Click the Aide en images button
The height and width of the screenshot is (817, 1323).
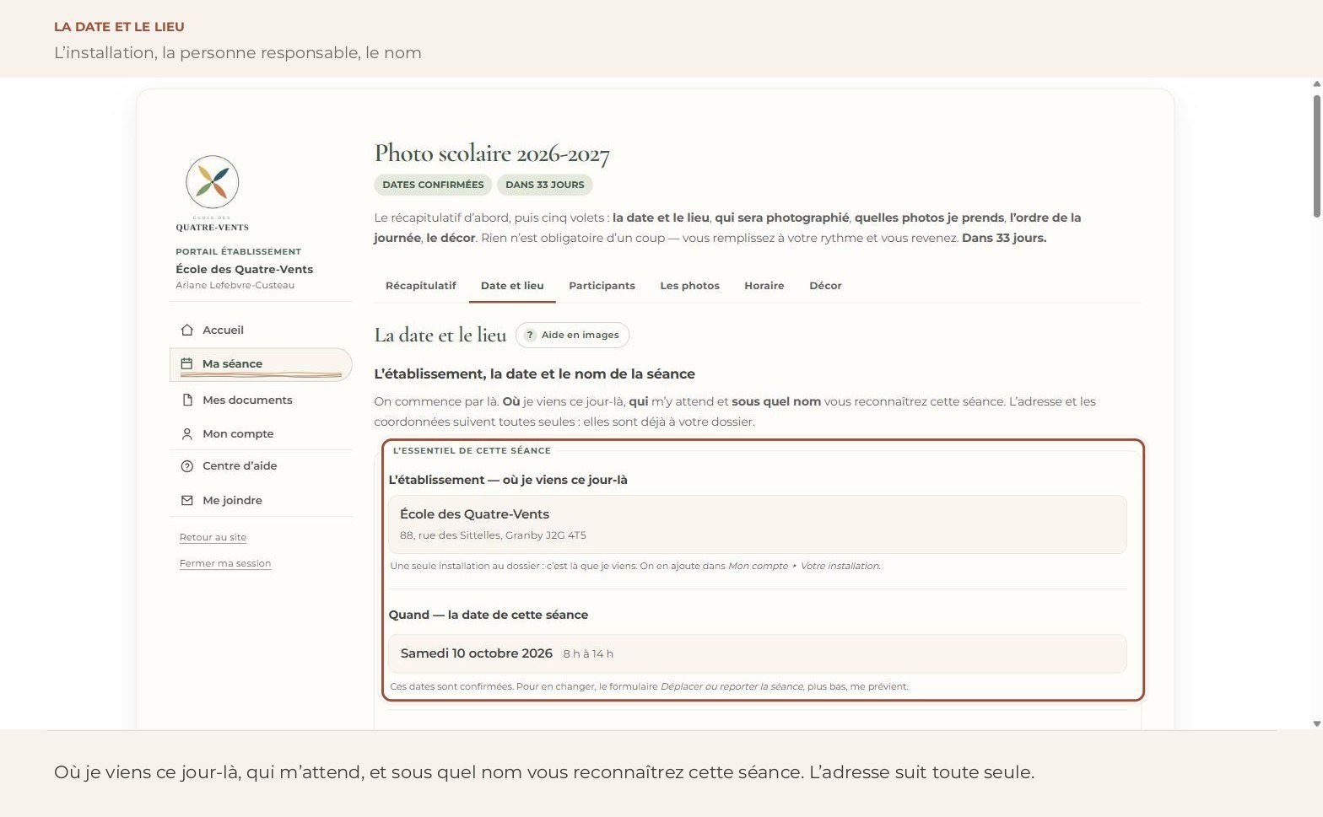[x=572, y=336]
